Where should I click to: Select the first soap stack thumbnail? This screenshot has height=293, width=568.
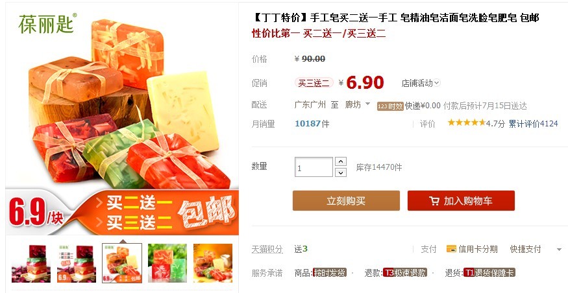31,263
